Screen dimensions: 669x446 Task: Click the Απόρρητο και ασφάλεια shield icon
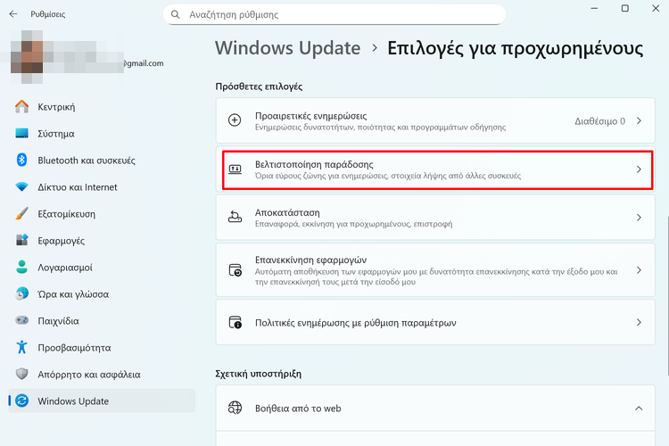22,375
